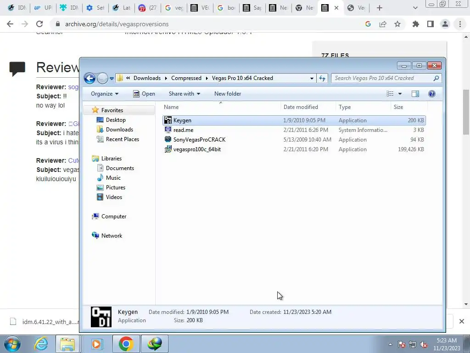Reload the archive.org page

(x=39, y=24)
